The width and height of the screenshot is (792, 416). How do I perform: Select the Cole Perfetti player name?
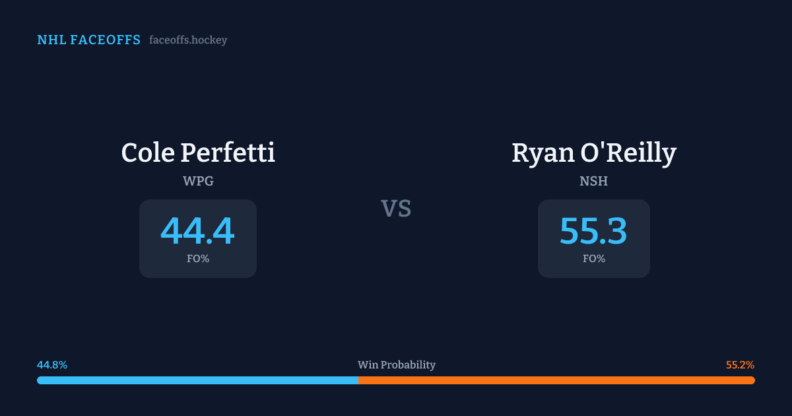[x=198, y=153]
